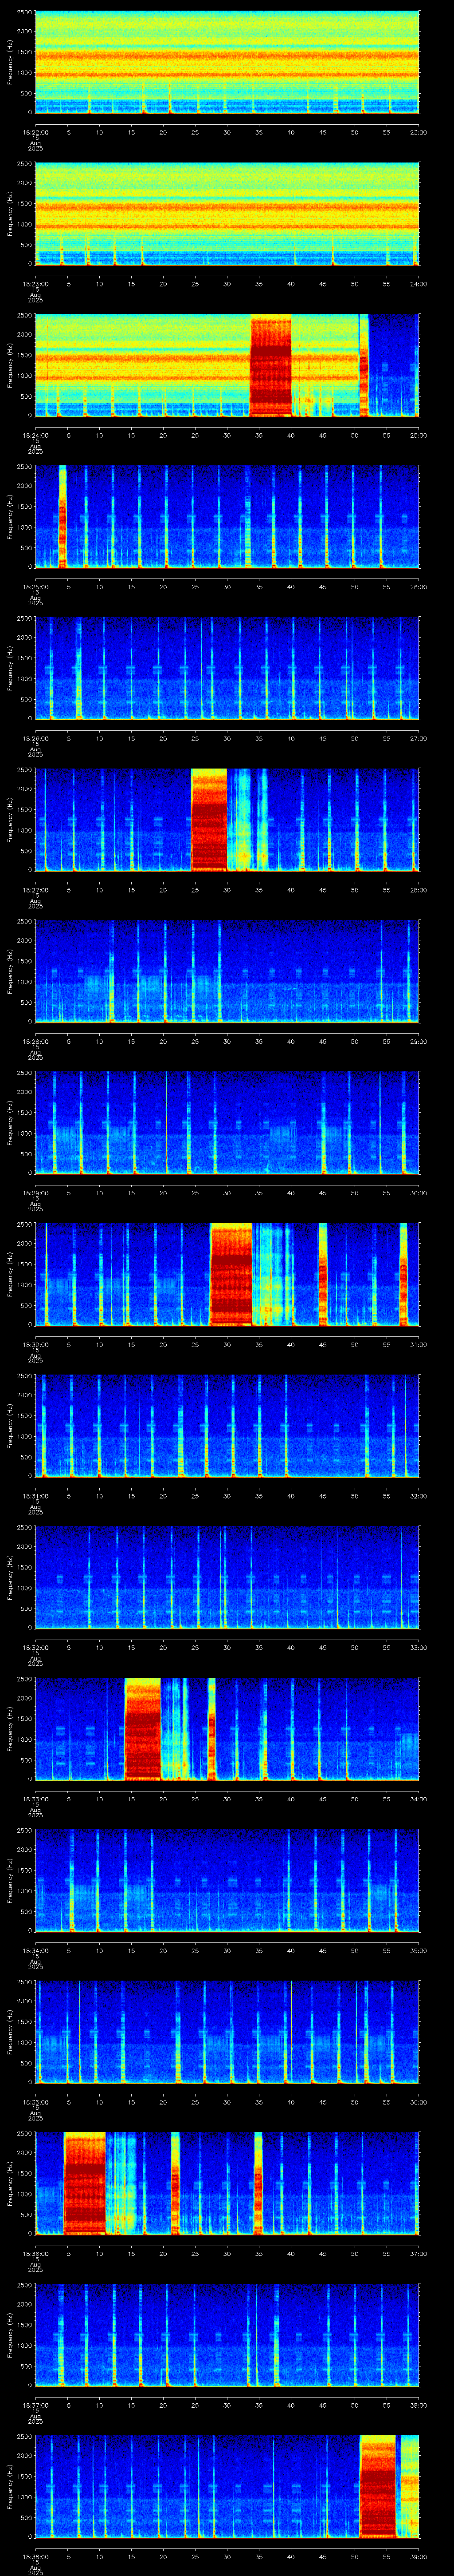
Task: Select the red burst near 4s in the 18:25:00 panel
Action: (x=63, y=517)
